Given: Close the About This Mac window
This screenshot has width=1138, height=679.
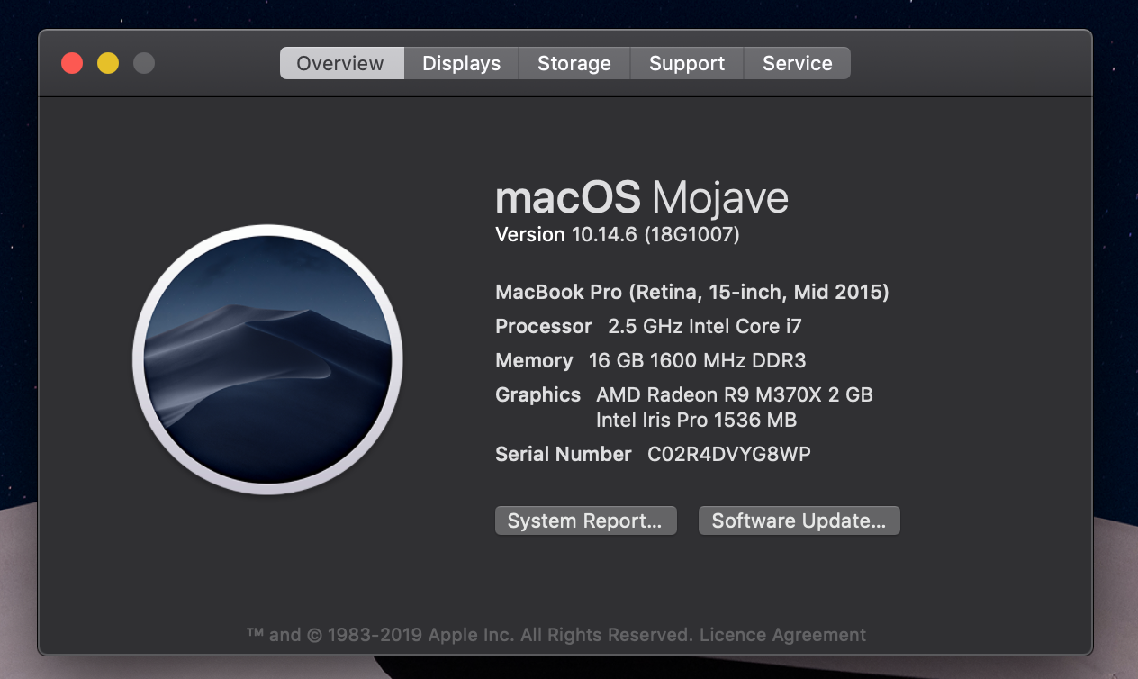Looking at the screenshot, I should tap(72, 63).
